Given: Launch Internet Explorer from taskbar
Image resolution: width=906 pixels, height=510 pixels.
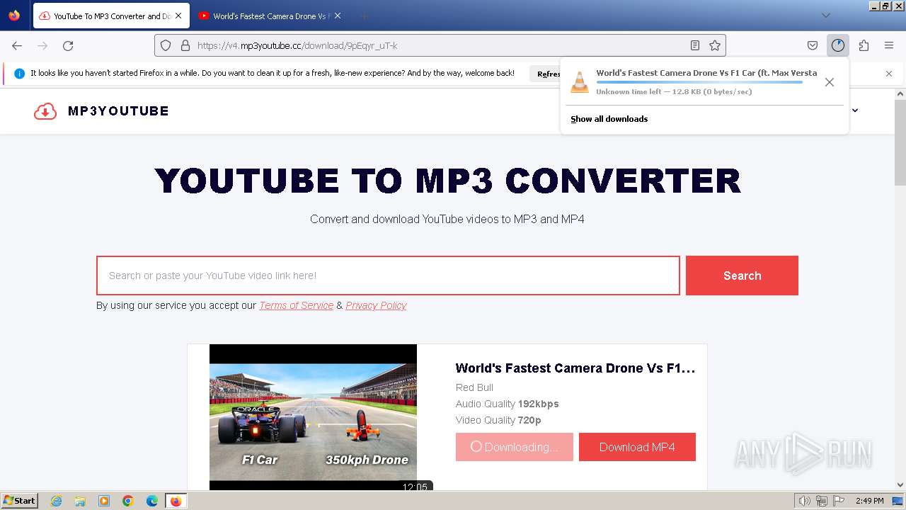Looking at the screenshot, I should [56, 501].
